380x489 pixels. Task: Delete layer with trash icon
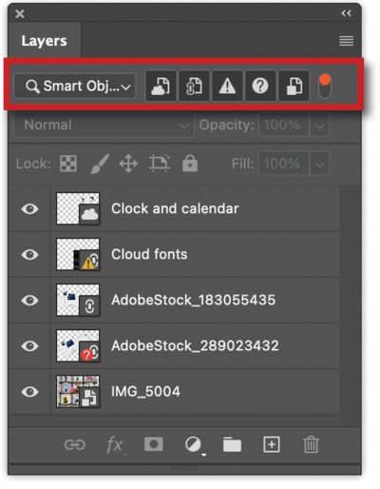(x=311, y=444)
